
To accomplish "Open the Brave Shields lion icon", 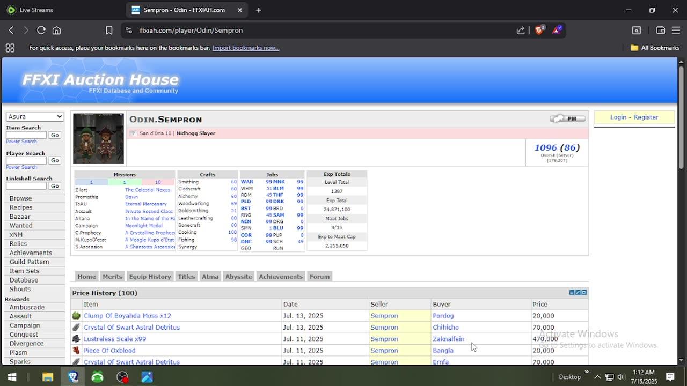I will point(539,30).
